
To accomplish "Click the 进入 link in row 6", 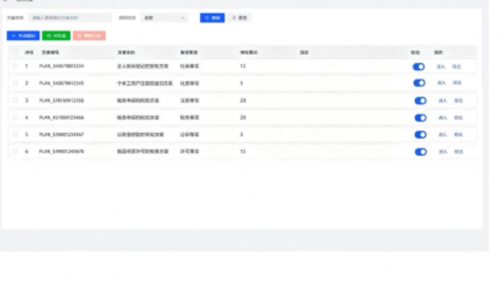I will (x=443, y=152).
